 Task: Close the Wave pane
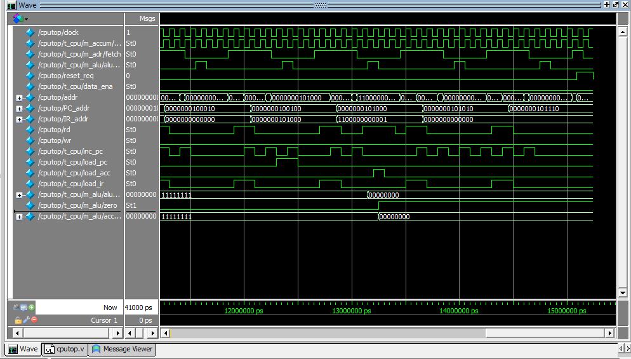[x=625, y=5]
